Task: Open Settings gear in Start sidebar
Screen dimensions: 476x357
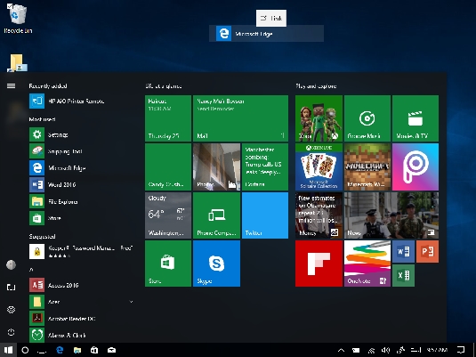Action: click(11, 310)
